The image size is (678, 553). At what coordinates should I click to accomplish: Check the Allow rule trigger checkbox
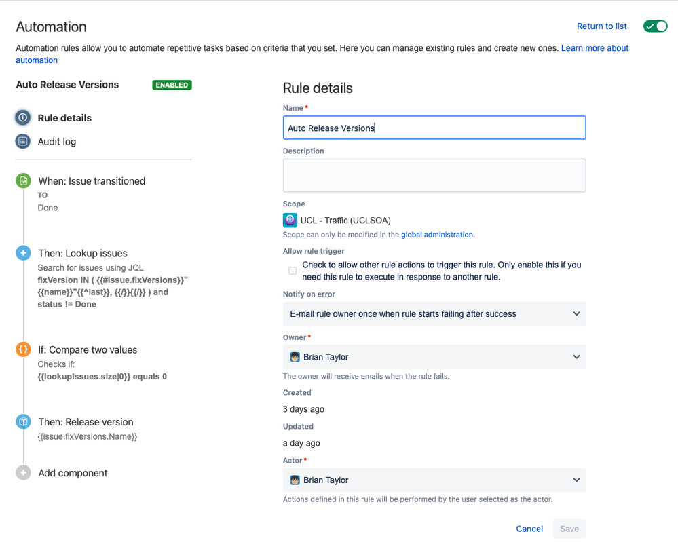point(293,271)
